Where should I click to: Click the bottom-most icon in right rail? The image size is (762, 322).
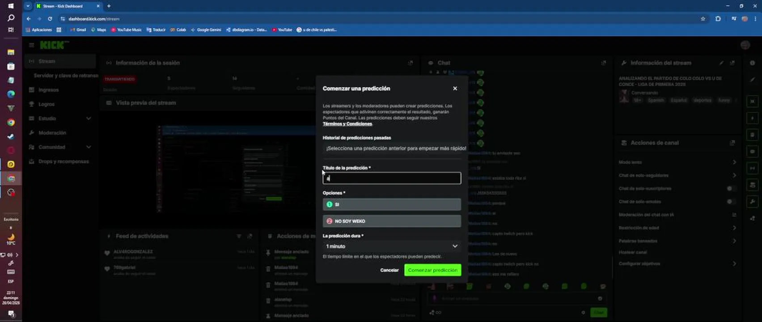click(x=752, y=218)
